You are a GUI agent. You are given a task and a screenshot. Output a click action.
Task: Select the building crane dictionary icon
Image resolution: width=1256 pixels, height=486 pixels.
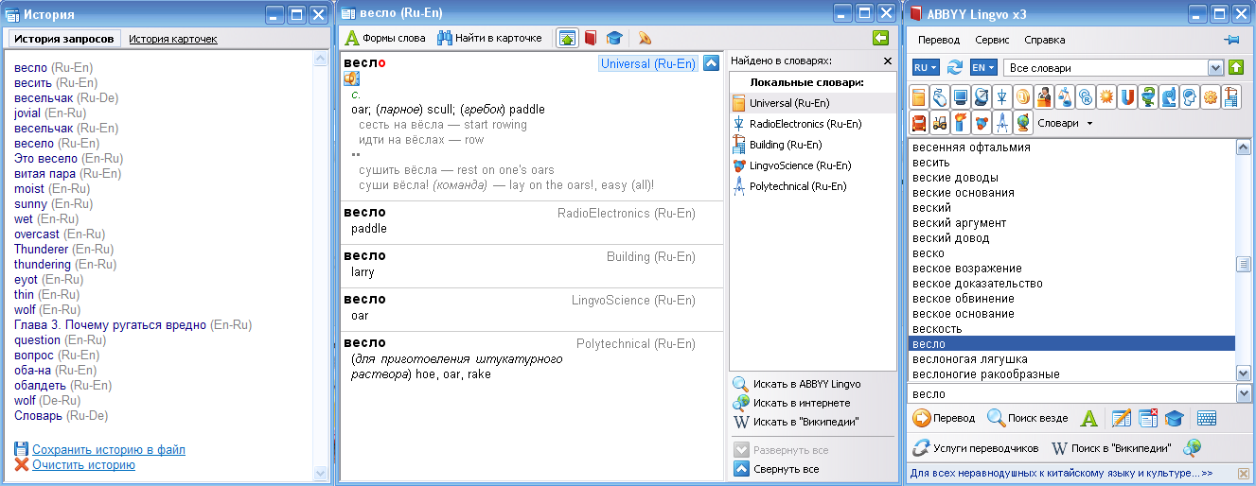[1231, 96]
